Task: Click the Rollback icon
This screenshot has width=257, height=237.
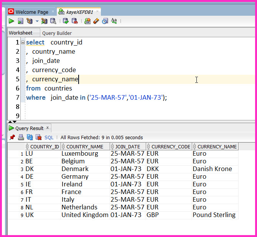Action: click(x=75, y=21)
